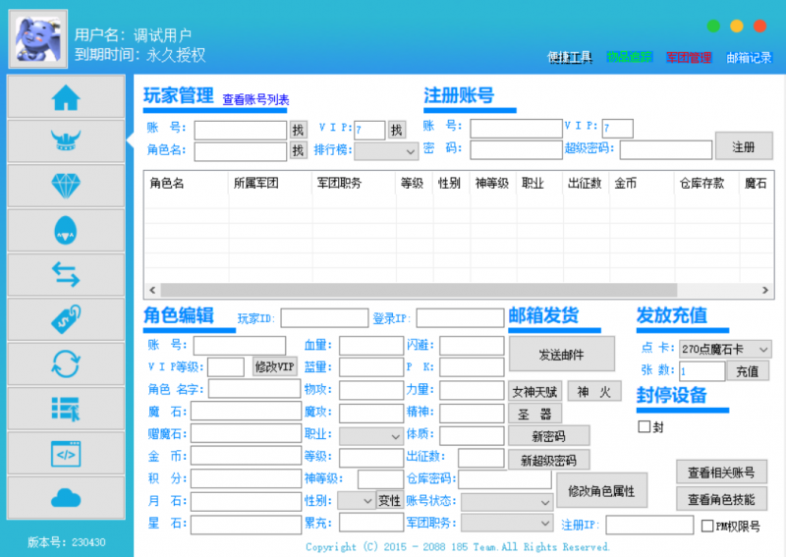The height and width of the screenshot is (557, 786).
Task: Click the 充值 button
Action: [747, 371]
